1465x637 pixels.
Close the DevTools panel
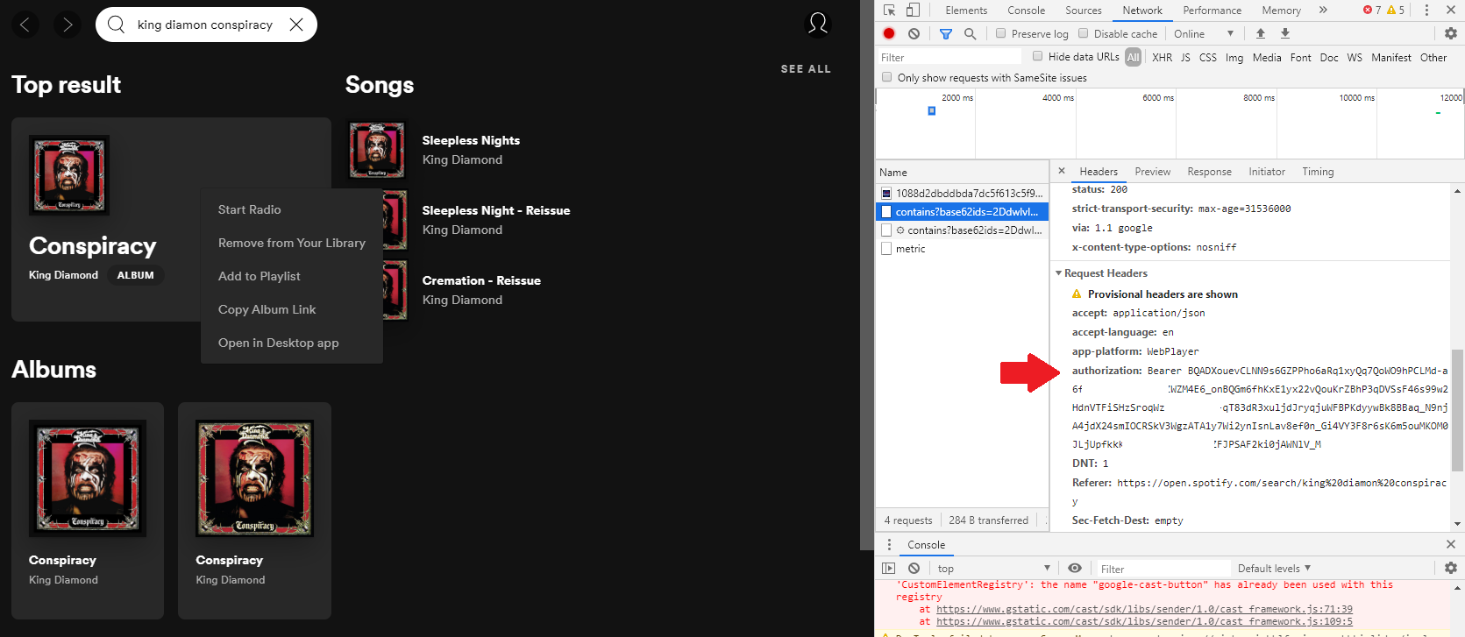click(x=1450, y=11)
